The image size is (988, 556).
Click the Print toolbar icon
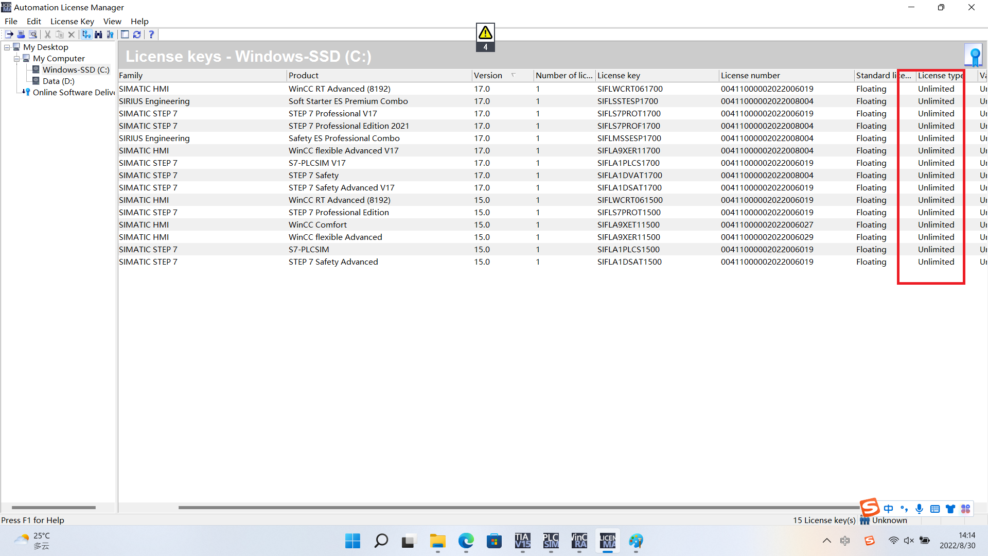[x=21, y=34]
